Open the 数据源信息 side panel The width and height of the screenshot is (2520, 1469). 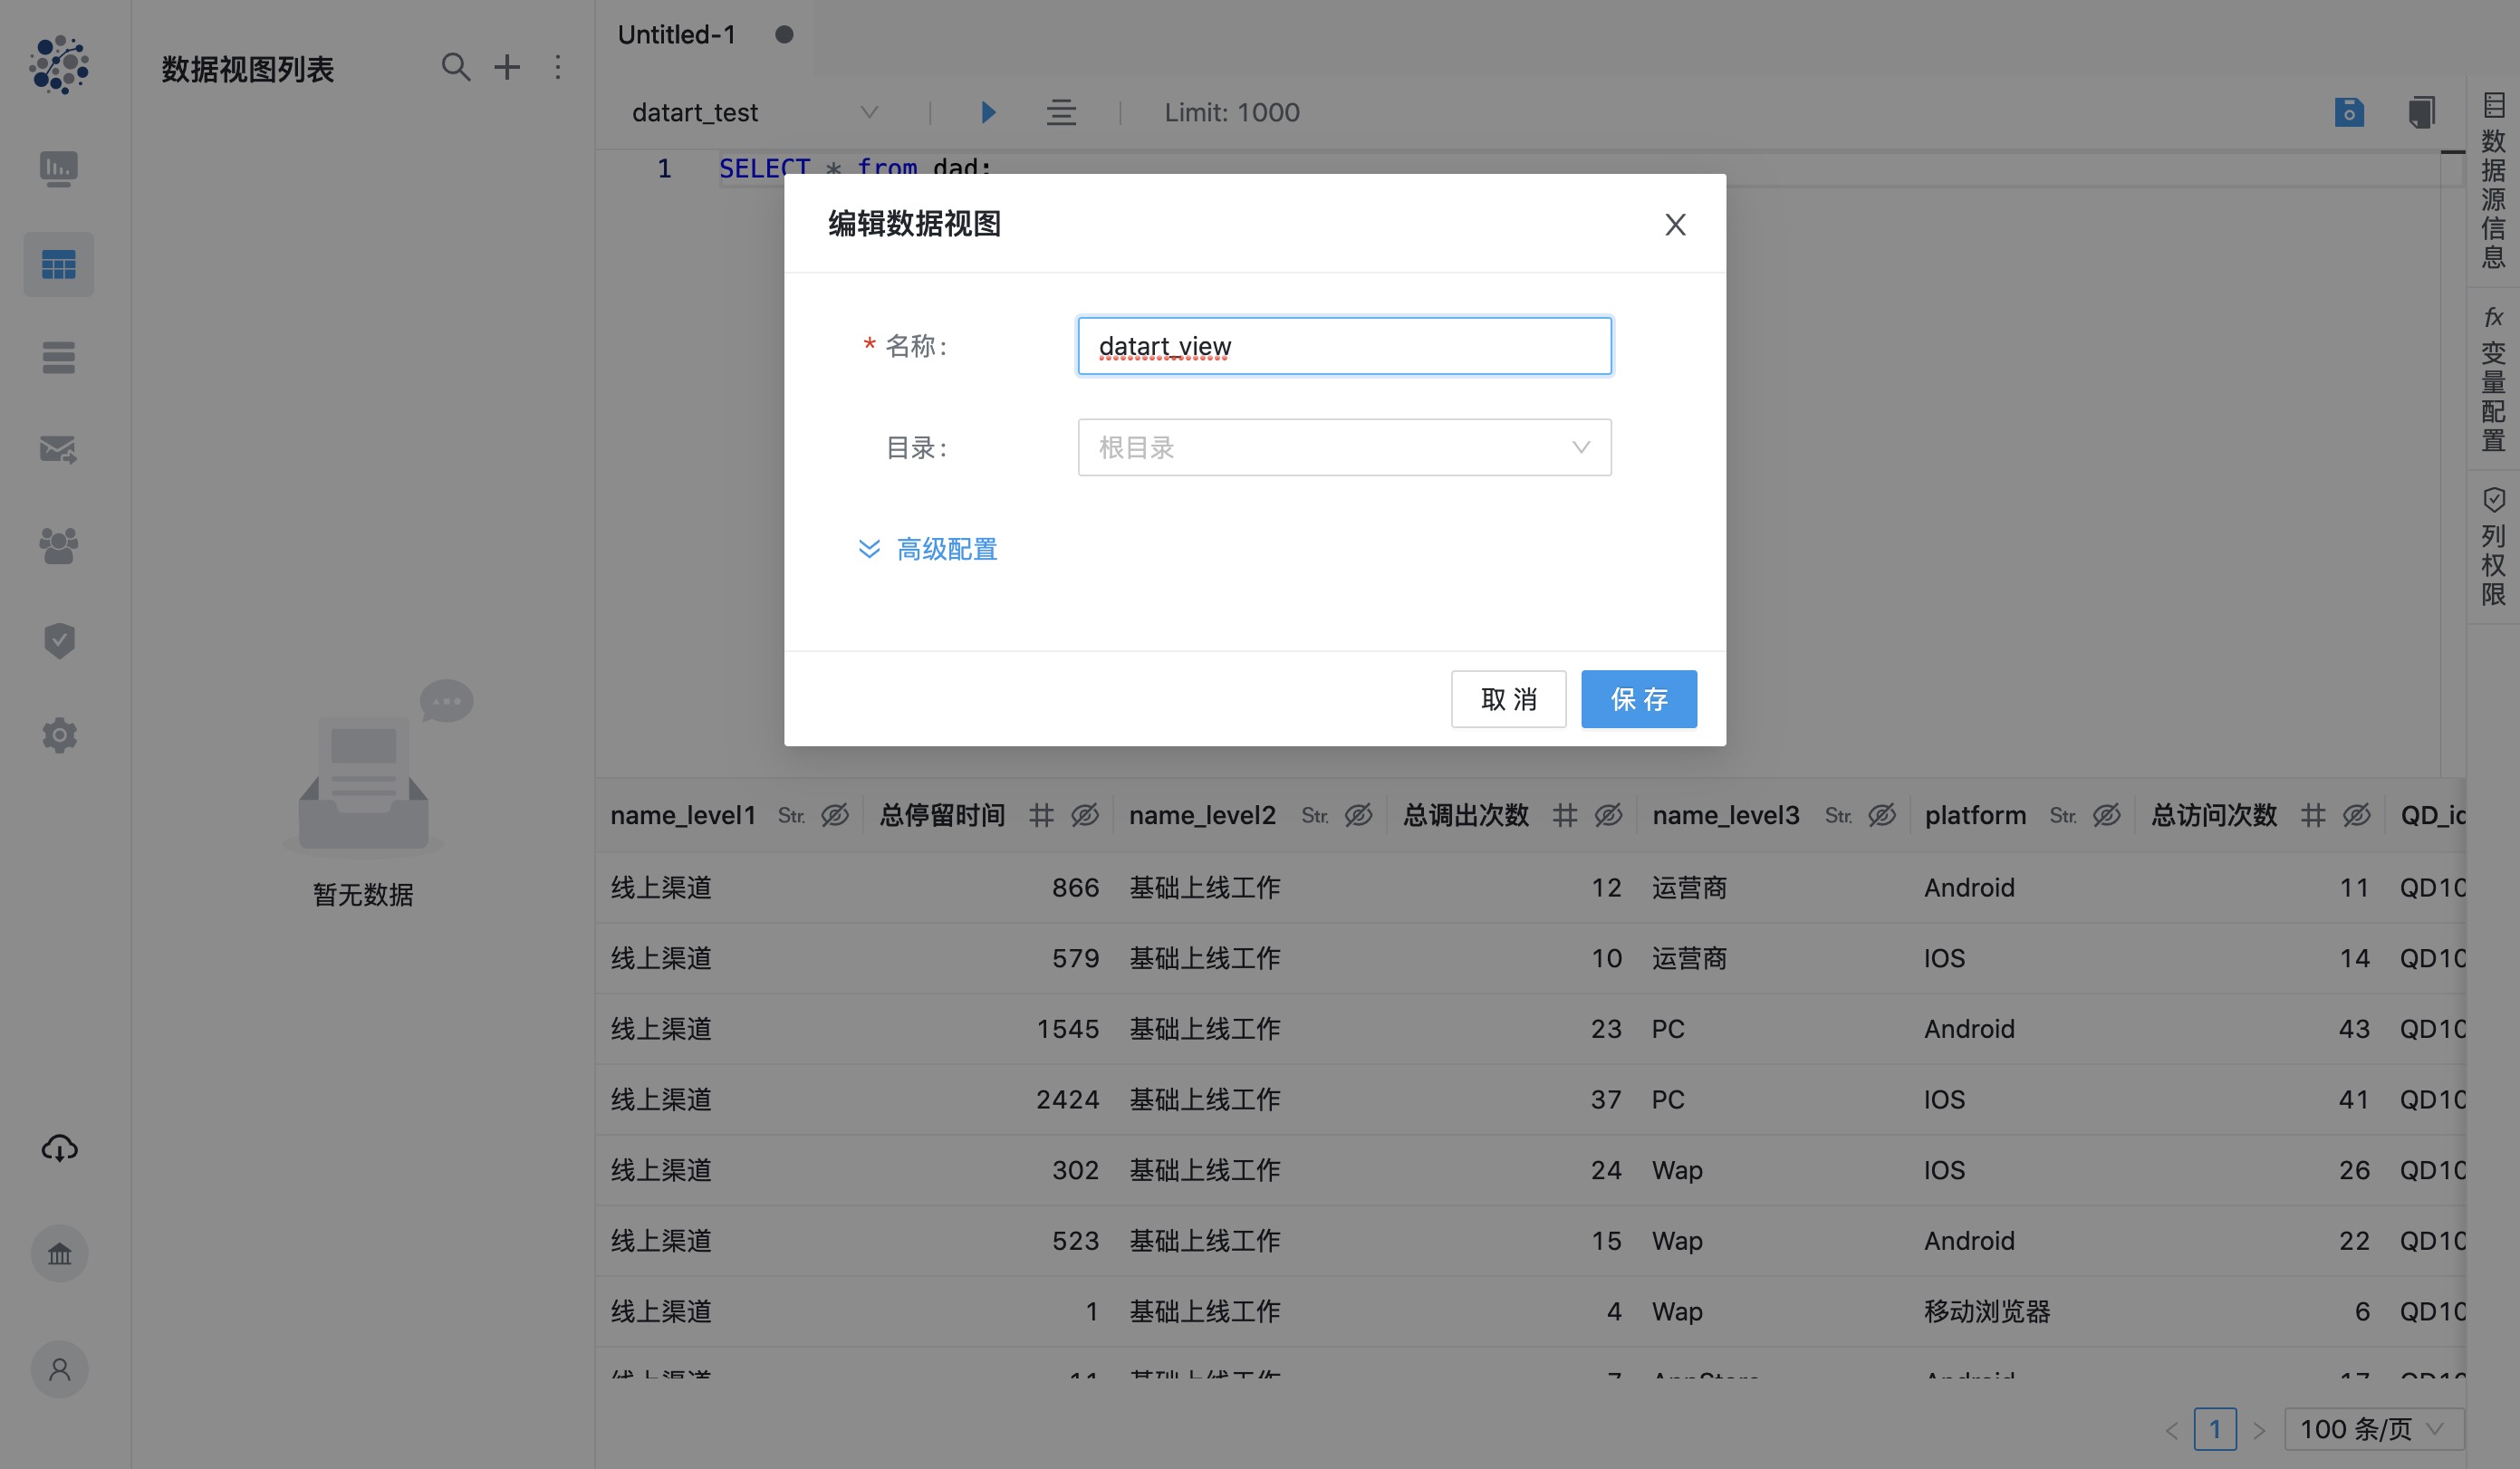point(2493,181)
